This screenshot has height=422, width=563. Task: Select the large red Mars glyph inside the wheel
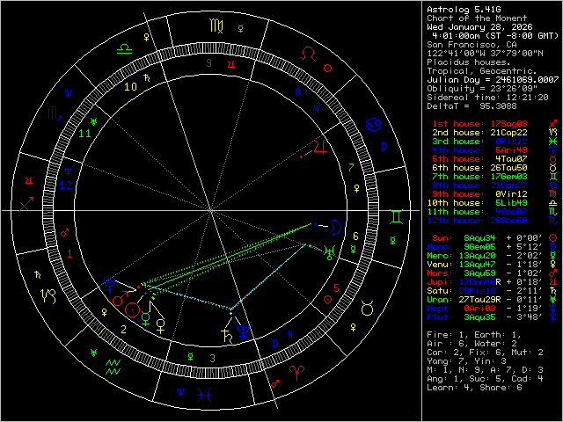[120, 299]
